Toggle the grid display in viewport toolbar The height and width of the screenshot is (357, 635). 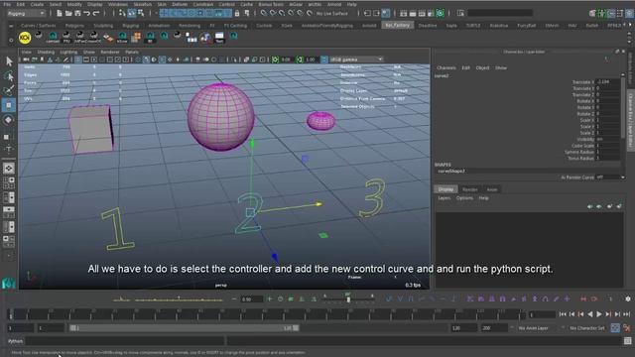[77, 59]
